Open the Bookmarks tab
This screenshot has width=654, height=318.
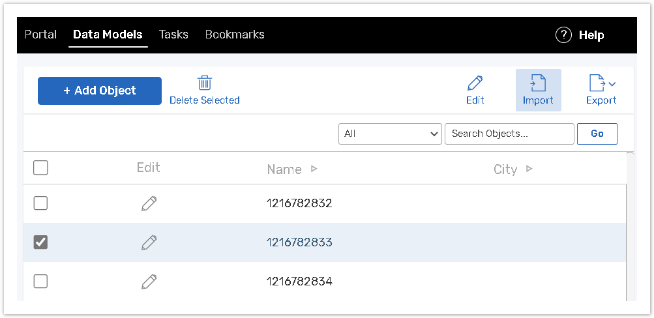[235, 35]
